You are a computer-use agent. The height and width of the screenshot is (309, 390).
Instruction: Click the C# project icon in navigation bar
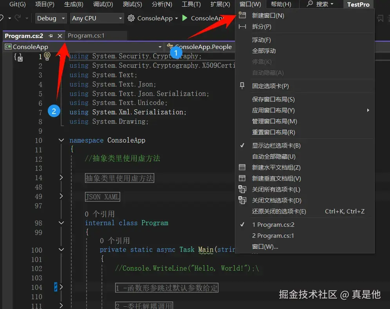coord(8,47)
